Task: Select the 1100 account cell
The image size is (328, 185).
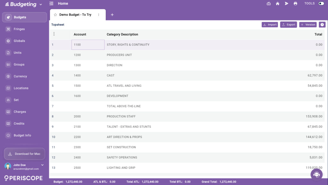Action: [88, 45]
